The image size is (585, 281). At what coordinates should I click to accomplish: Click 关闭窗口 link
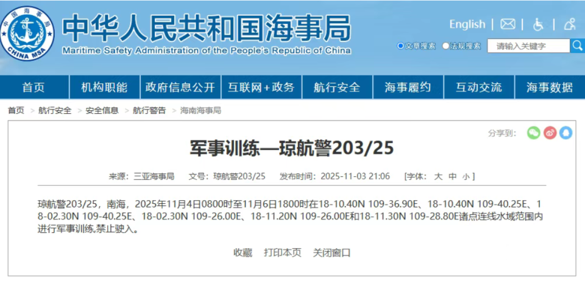point(331,253)
